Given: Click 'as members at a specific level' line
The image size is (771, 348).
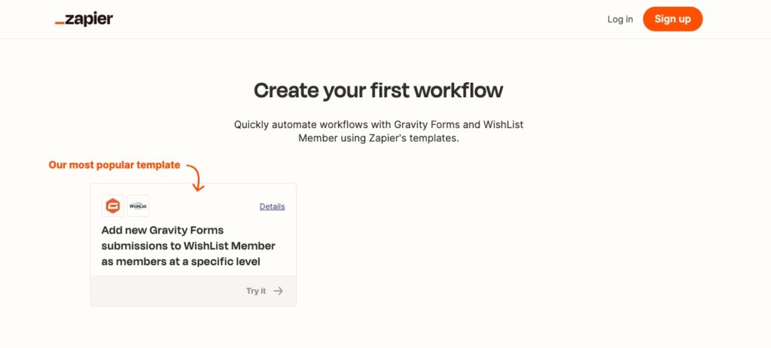Looking at the screenshot, I should pyautogui.click(x=181, y=261).
